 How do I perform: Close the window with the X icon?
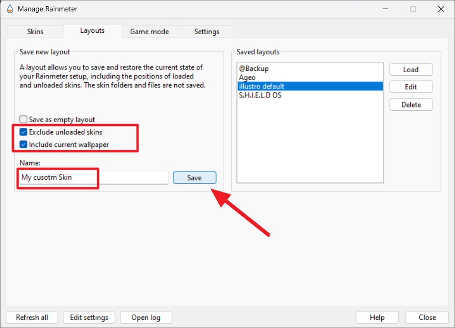[x=441, y=9]
